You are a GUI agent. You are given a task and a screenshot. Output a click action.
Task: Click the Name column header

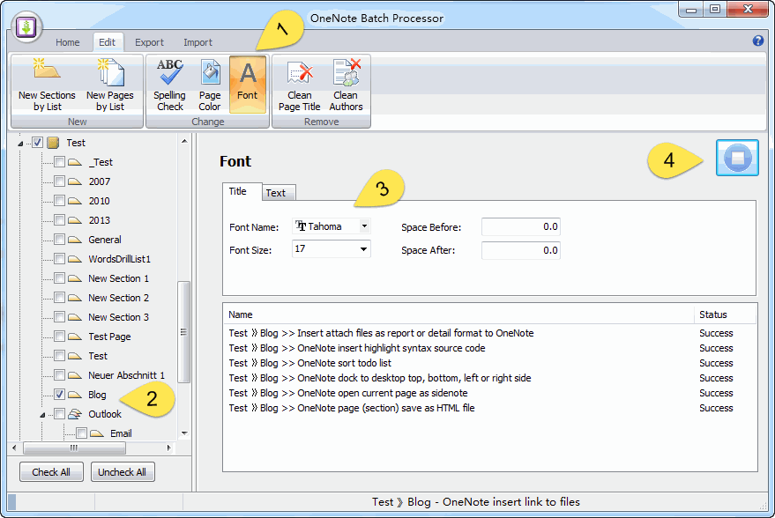click(458, 314)
